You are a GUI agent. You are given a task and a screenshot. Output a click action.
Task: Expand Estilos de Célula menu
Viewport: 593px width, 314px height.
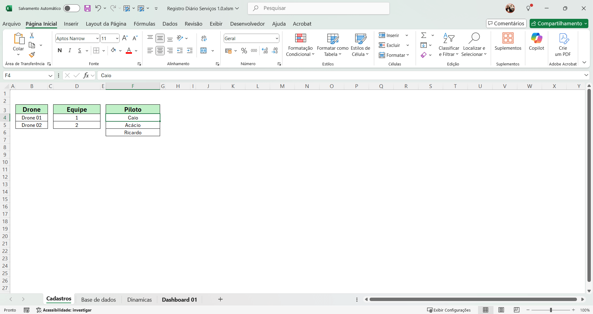point(360,45)
